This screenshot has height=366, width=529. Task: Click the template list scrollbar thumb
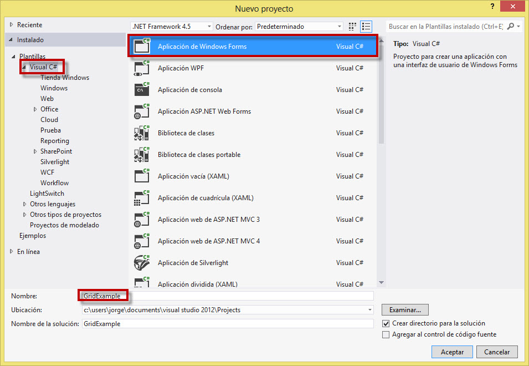pyautogui.click(x=381, y=95)
